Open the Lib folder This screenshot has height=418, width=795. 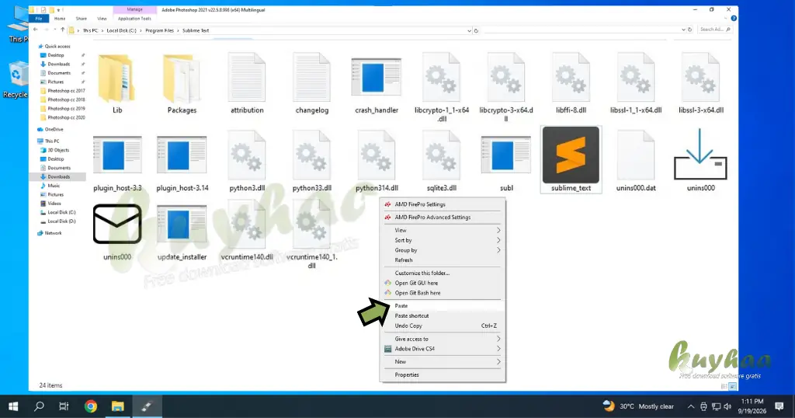117,82
